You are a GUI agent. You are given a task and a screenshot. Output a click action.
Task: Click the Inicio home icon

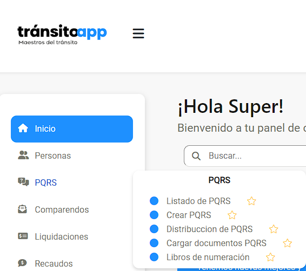coord(23,128)
